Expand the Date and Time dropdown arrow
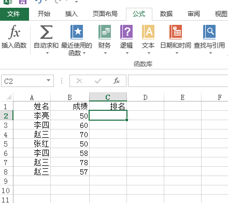This screenshot has height=203, width=228. click(x=177, y=53)
